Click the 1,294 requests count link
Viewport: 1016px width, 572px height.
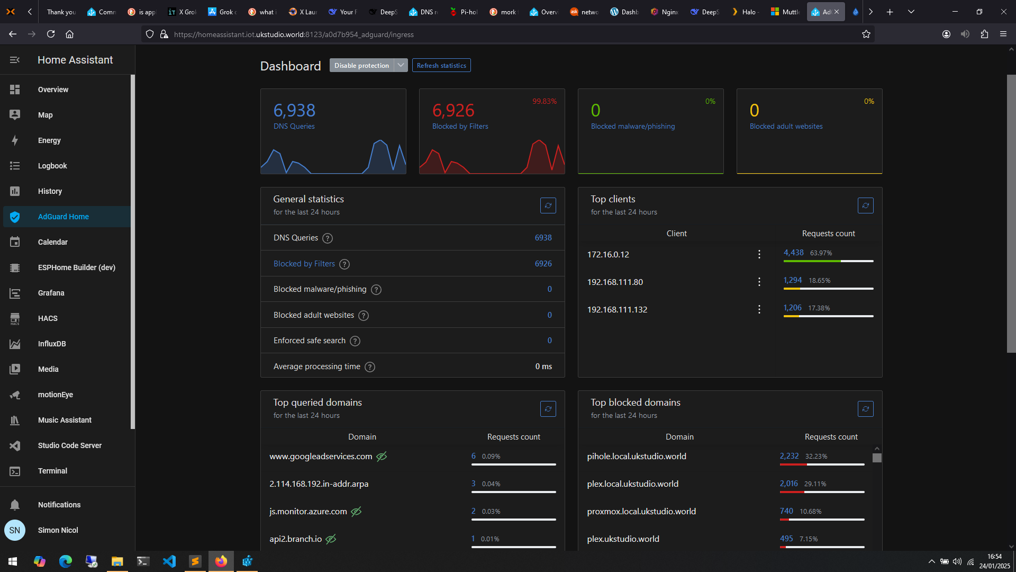[793, 280]
